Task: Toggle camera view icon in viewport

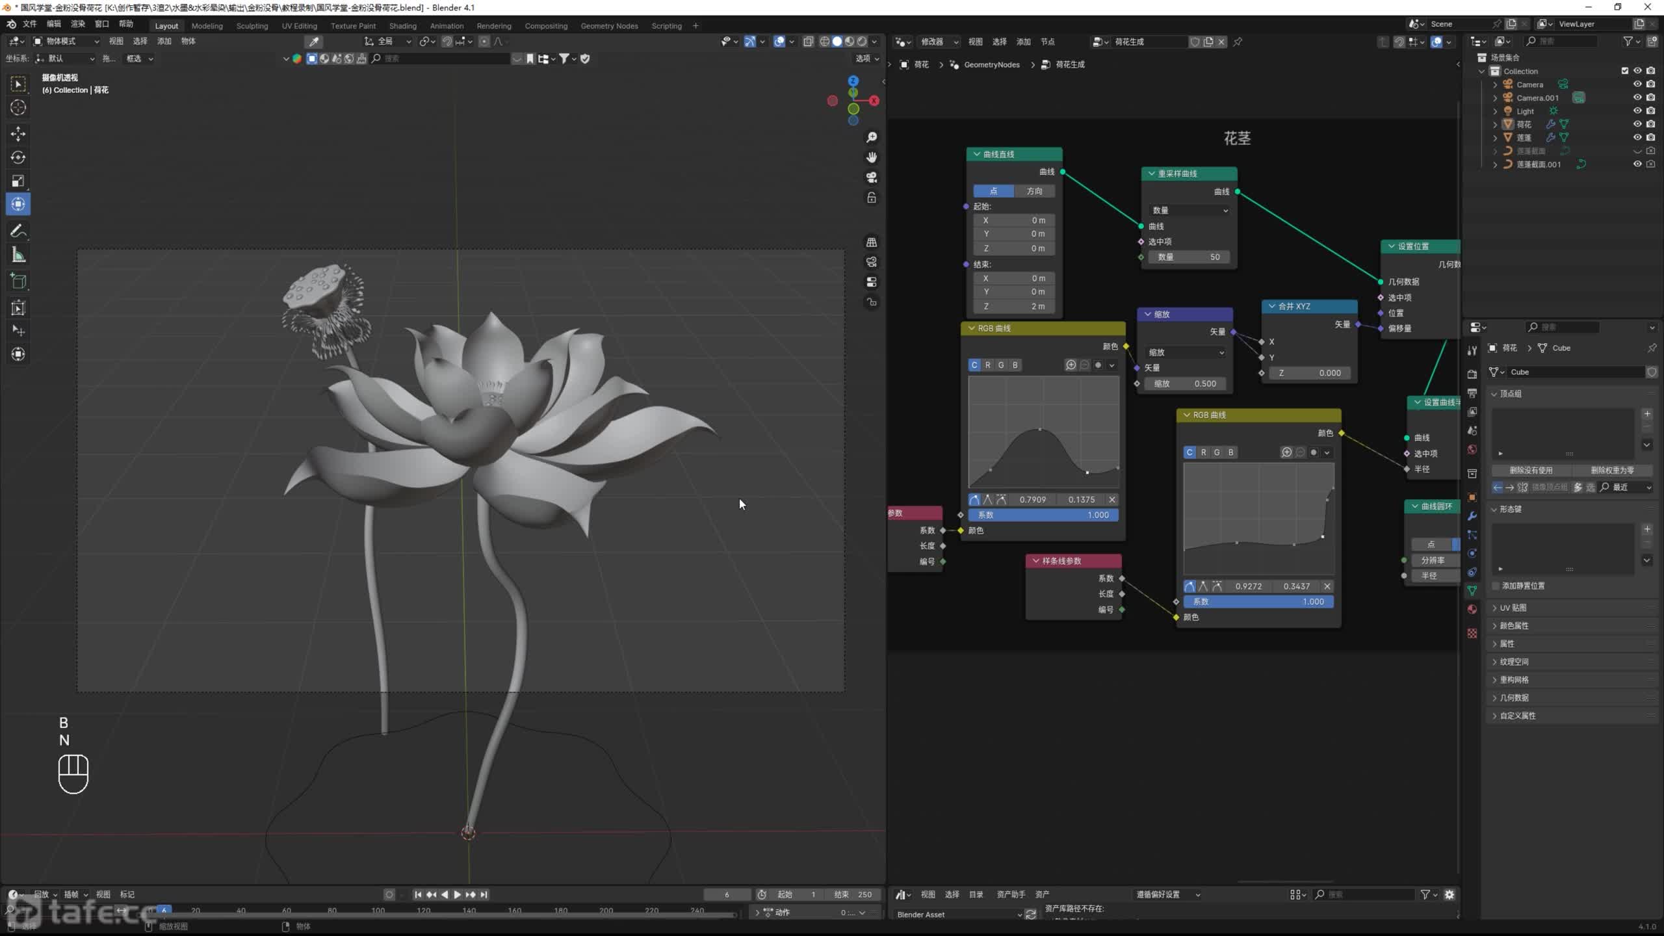Action: point(872,177)
